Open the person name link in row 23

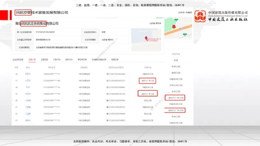pyautogui.click(x=28, y=120)
